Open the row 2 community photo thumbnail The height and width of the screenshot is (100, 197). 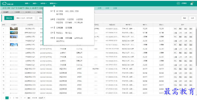pyautogui.click(x=14, y=33)
